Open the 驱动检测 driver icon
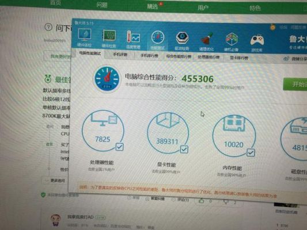 [182, 41]
